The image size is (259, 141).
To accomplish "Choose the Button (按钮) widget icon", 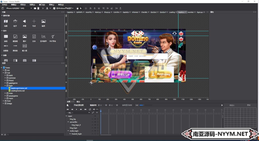I will 6,37.
